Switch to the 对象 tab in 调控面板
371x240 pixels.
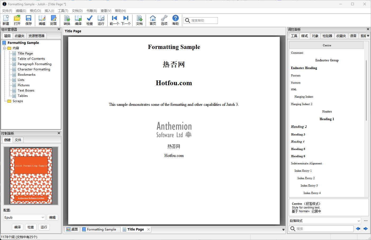315,36
